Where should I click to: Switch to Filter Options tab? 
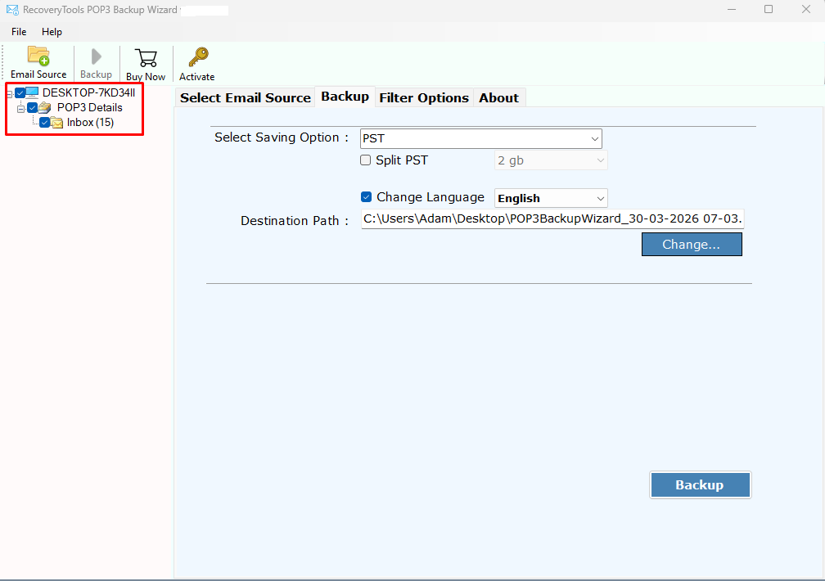pyautogui.click(x=424, y=98)
